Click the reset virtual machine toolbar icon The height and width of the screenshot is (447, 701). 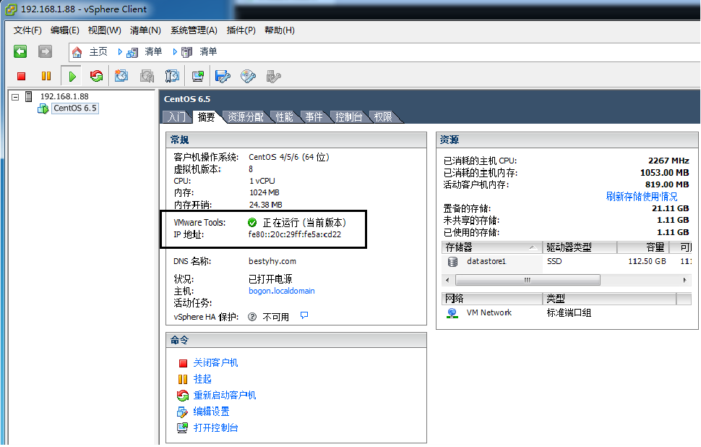point(96,76)
